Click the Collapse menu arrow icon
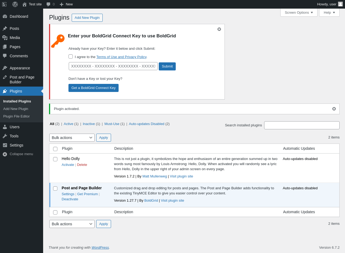The height and width of the screenshot is (253, 345). tap(5, 154)
